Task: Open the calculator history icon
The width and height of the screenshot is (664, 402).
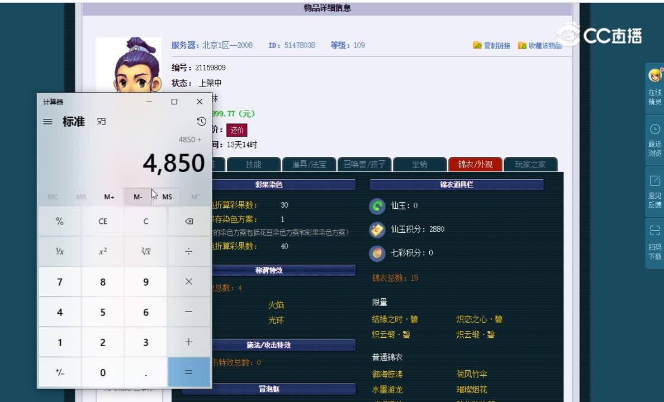Action: click(202, 122)
